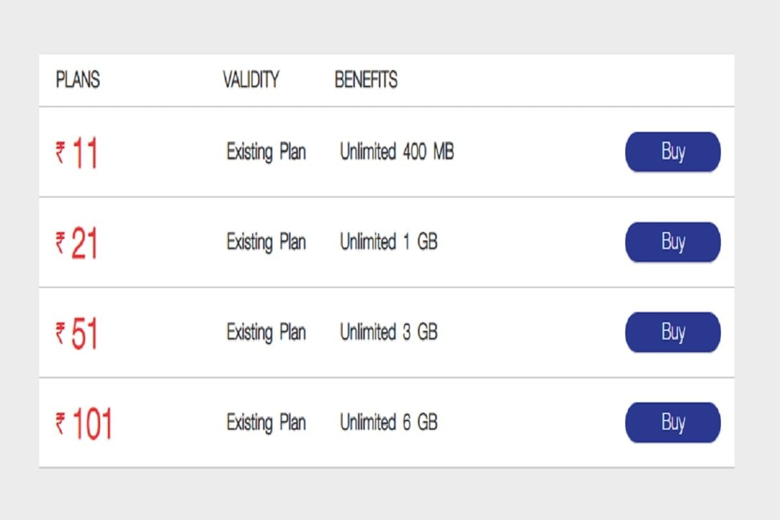Click the Buy button for ₹21 plan
Screen dimensions: 780x520
click(673, 242)
